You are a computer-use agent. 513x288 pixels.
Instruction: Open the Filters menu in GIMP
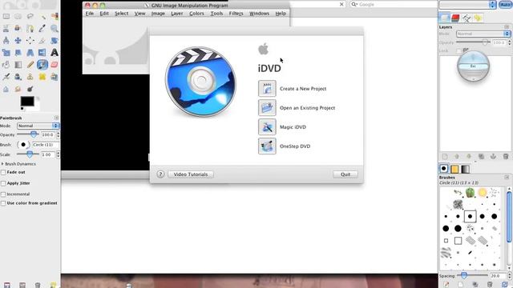tap(236, 14)
